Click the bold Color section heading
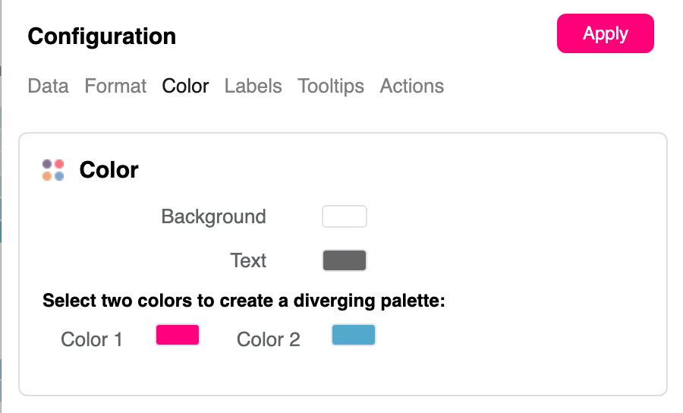This screenshot has height=413, width=683. coord(109,170)
